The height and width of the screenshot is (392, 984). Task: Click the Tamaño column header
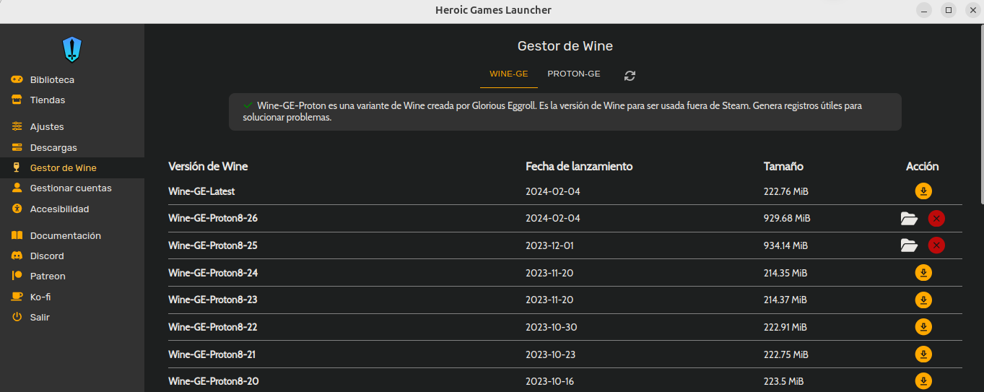point(783,166)
